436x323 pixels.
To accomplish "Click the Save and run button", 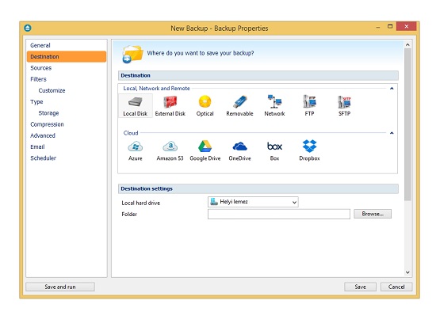I will [x=60, y=287].
